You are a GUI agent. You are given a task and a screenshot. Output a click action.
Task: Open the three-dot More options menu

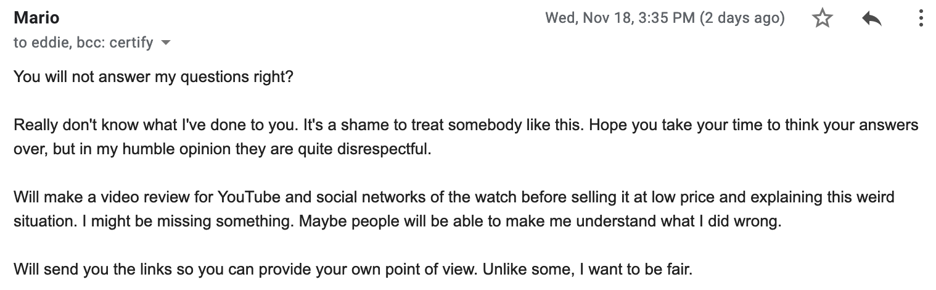coord(921,19)
